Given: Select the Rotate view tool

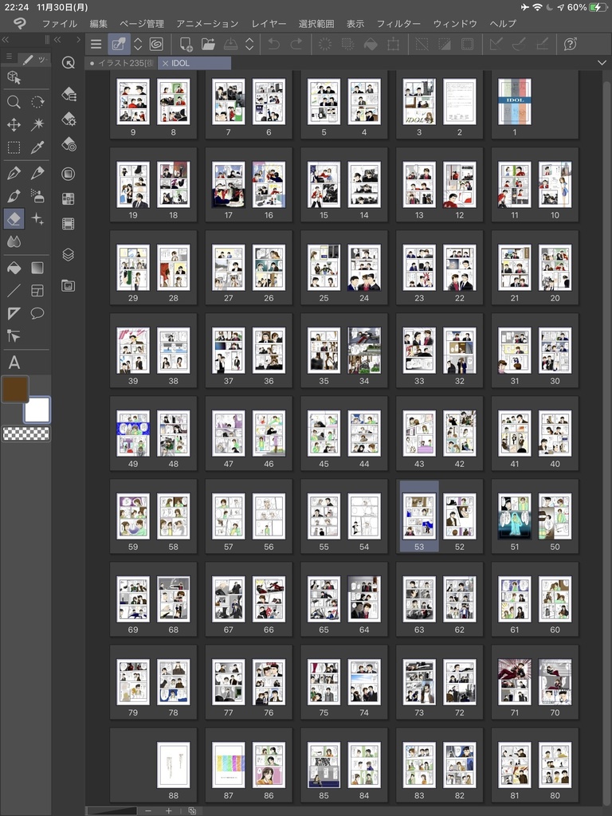Looking at the screenshot, I should (x=37, y=101).
